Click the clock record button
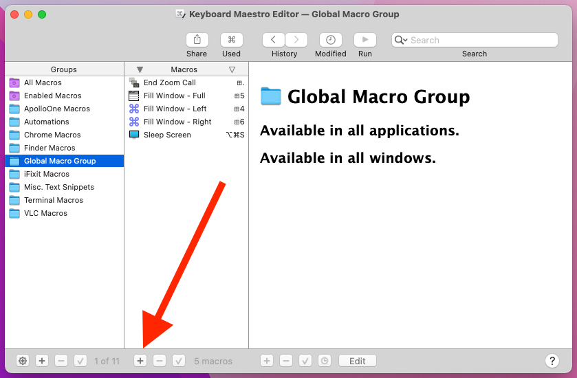The image size is (577, 378). 325,361
